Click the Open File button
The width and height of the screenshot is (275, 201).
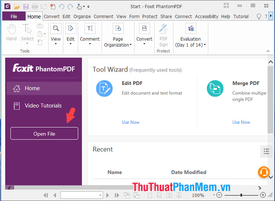44,133
